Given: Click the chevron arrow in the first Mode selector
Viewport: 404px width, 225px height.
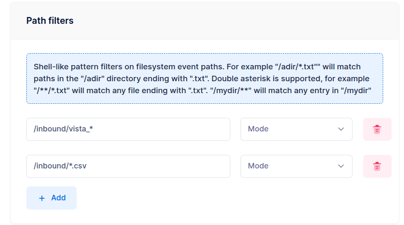Looking at the screenshot, I should click(x=341, y=129).
